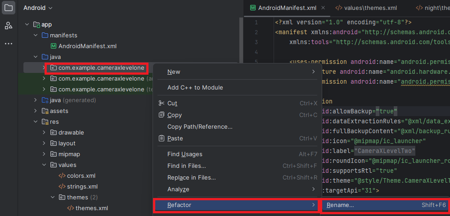This screenshot has width=450, height=216.
Task: Click the Copy icon in context menu
Action: [x=162, y=115]
